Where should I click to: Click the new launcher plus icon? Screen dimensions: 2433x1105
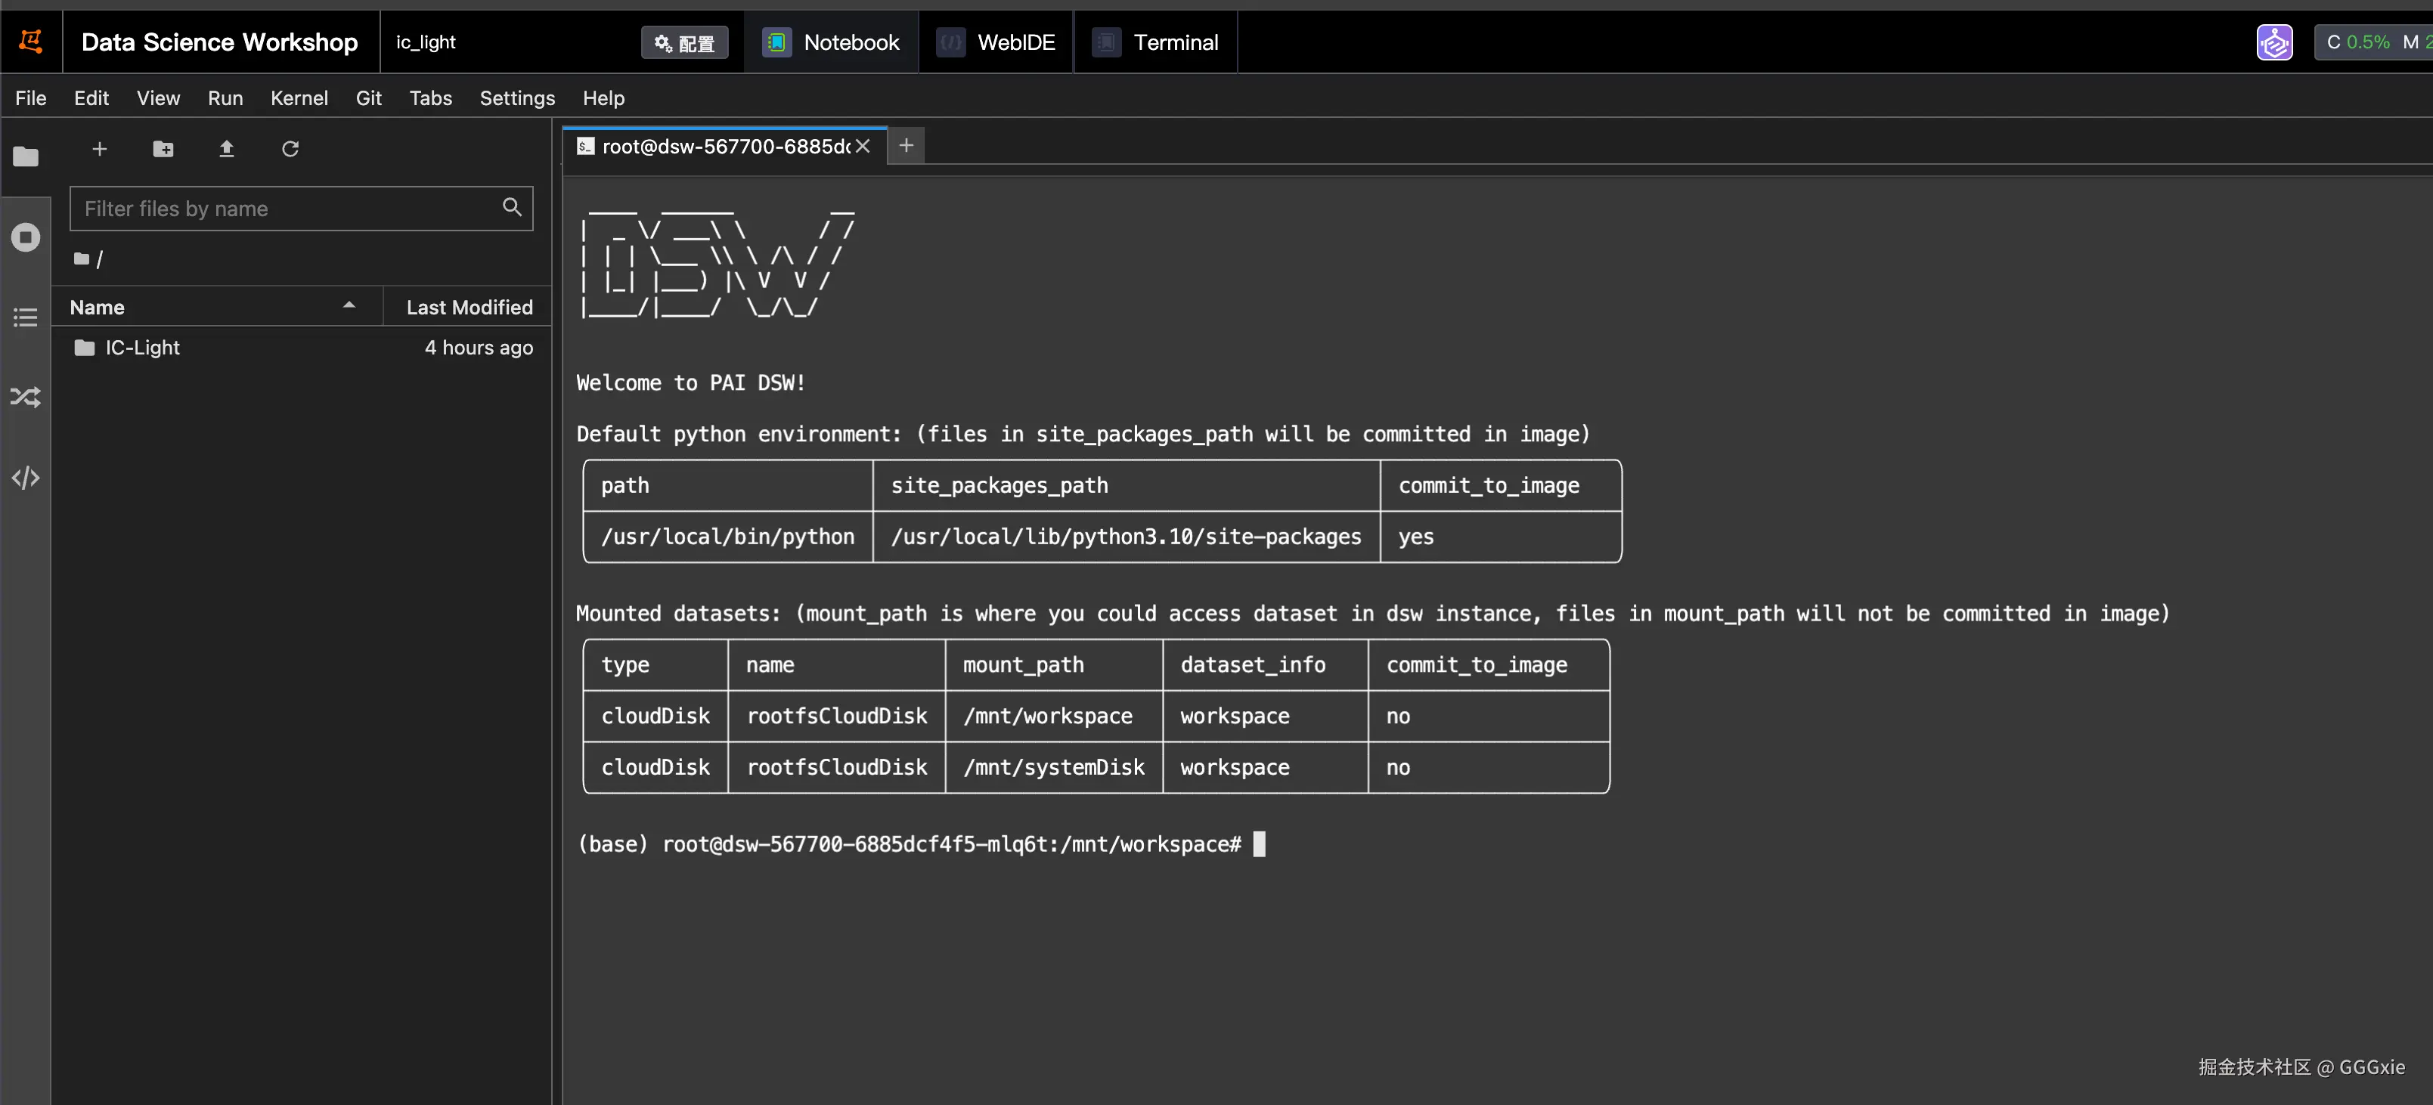click(x=99, y=148)
